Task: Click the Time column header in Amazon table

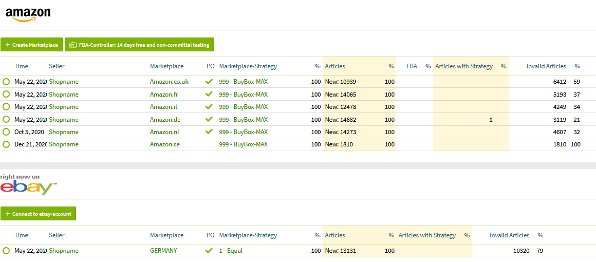Action: (21, 66)
